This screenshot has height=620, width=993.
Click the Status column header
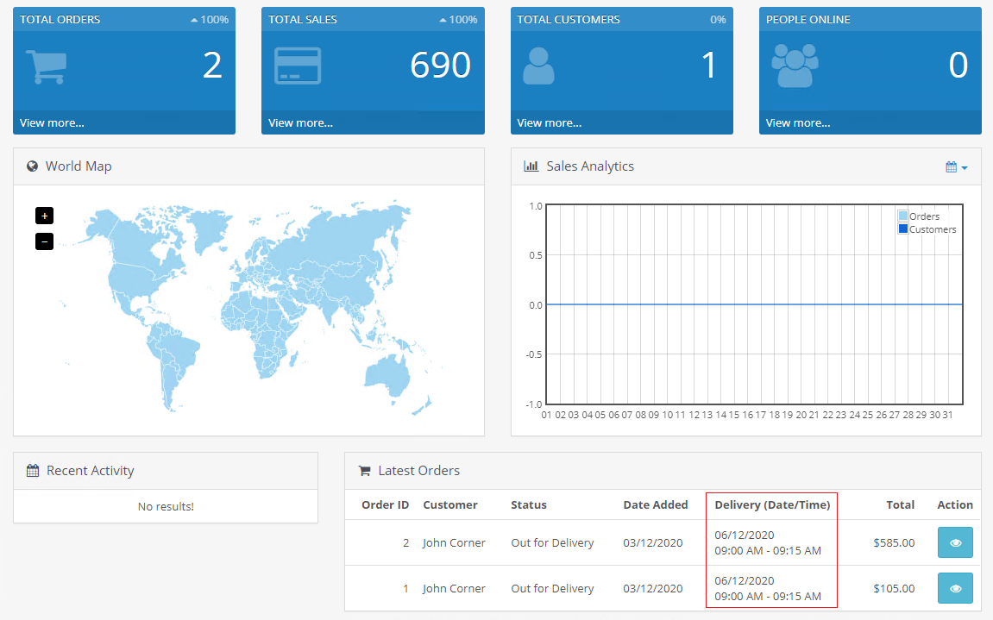pyautogui.click(x=529, y=504)
